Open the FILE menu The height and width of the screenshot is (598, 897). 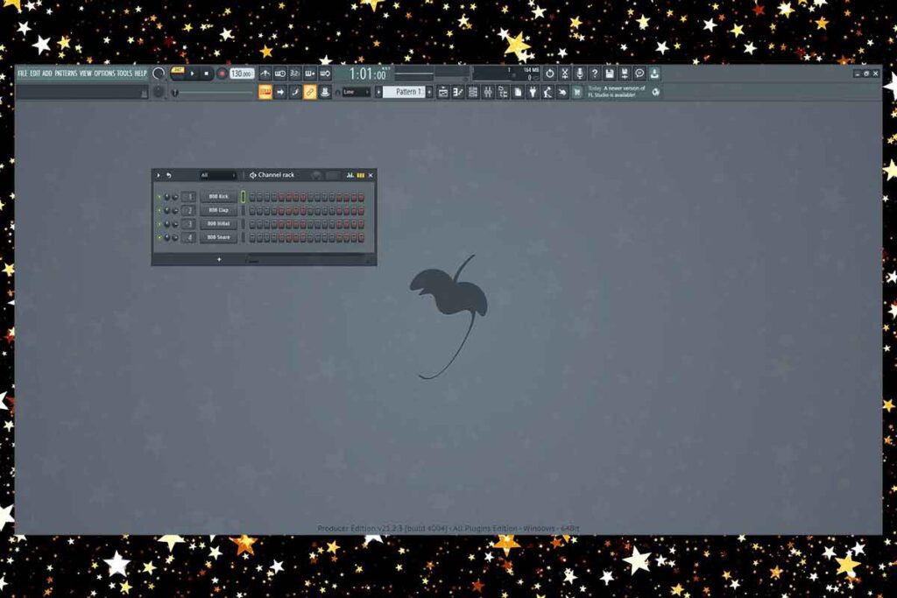pos(22,74)
